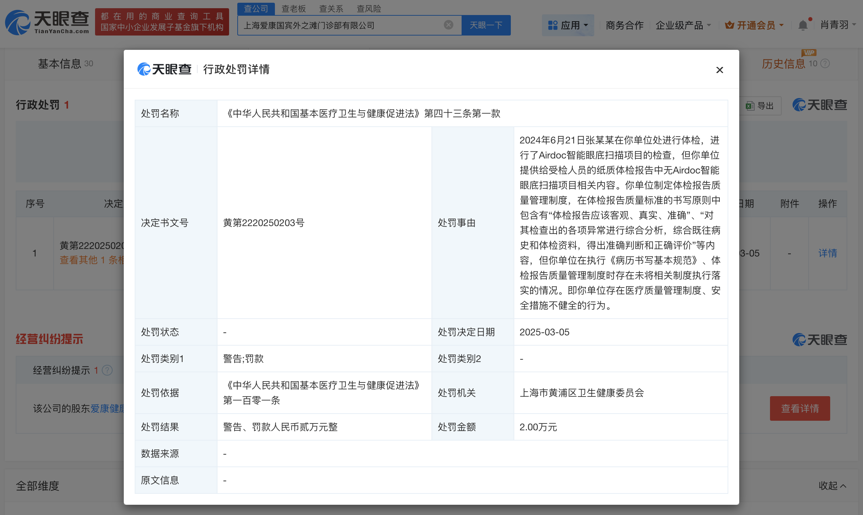The height and width of the screenshot is (515, 863).
Task: Click the TianYanCha logo at top-left
Action: click(x=47, y=23)
